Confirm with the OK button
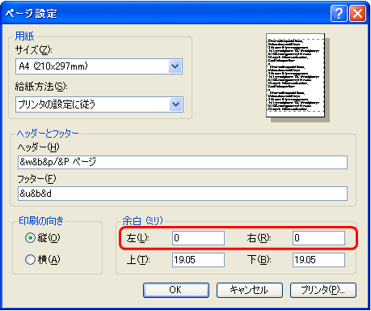Viewport: 371px width, 311px height. pyautogui.click(x=176, y=290)
